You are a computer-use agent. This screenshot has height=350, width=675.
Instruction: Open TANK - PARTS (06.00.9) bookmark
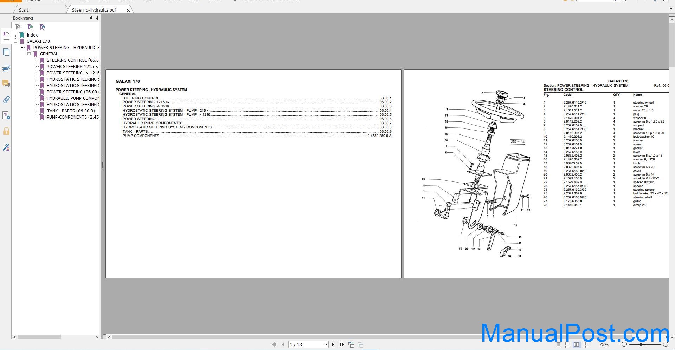coord(71,111)
